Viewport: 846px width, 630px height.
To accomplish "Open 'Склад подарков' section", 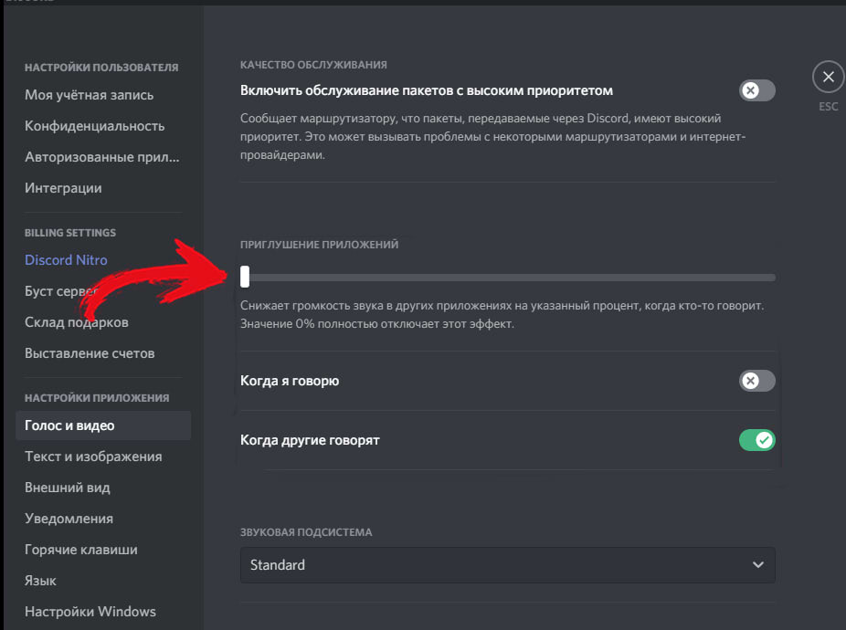I will (x=77, y=322).
